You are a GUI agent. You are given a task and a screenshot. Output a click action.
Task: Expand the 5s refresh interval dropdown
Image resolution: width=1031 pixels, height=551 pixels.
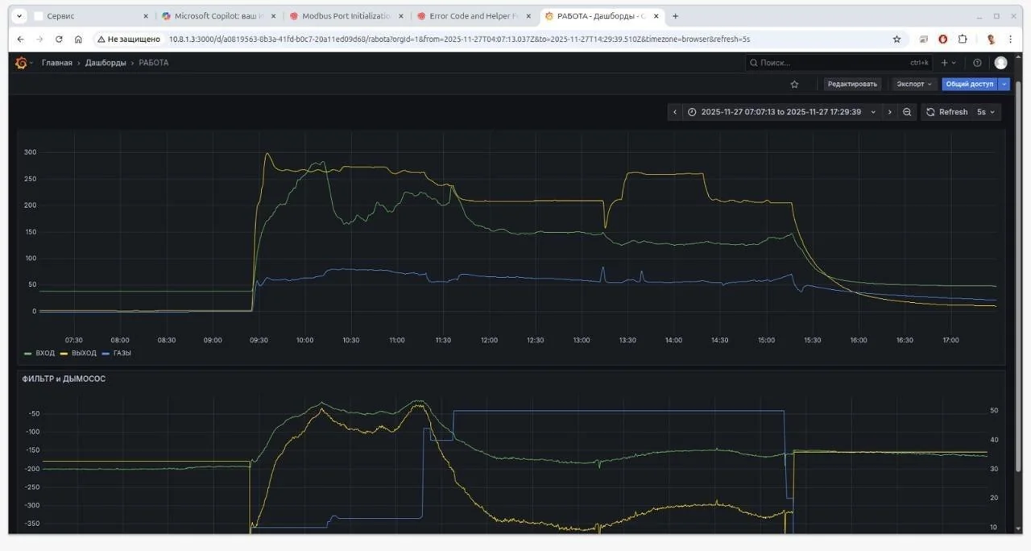click(986, 112)
